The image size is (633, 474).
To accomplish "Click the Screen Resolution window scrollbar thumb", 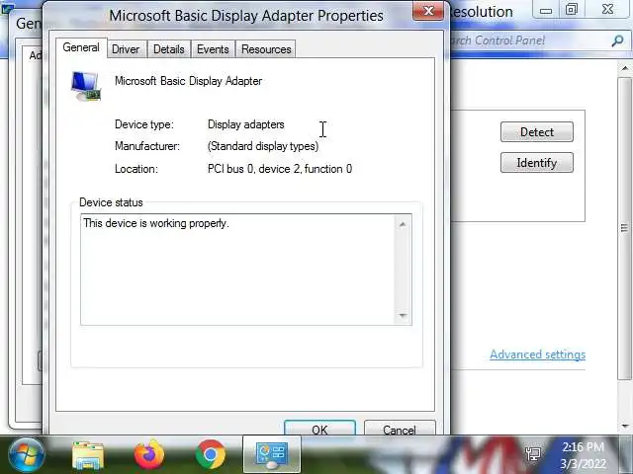I will click(625, 228).
